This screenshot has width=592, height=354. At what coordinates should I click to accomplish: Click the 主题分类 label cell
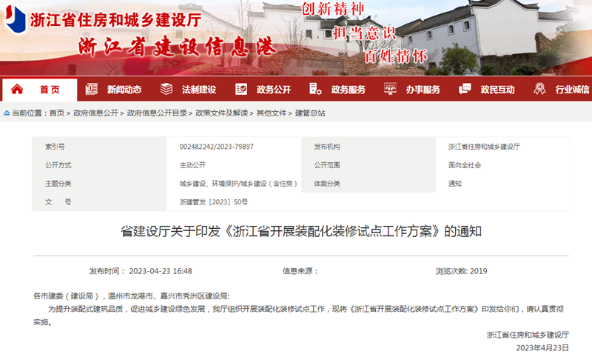coord(99,184)
